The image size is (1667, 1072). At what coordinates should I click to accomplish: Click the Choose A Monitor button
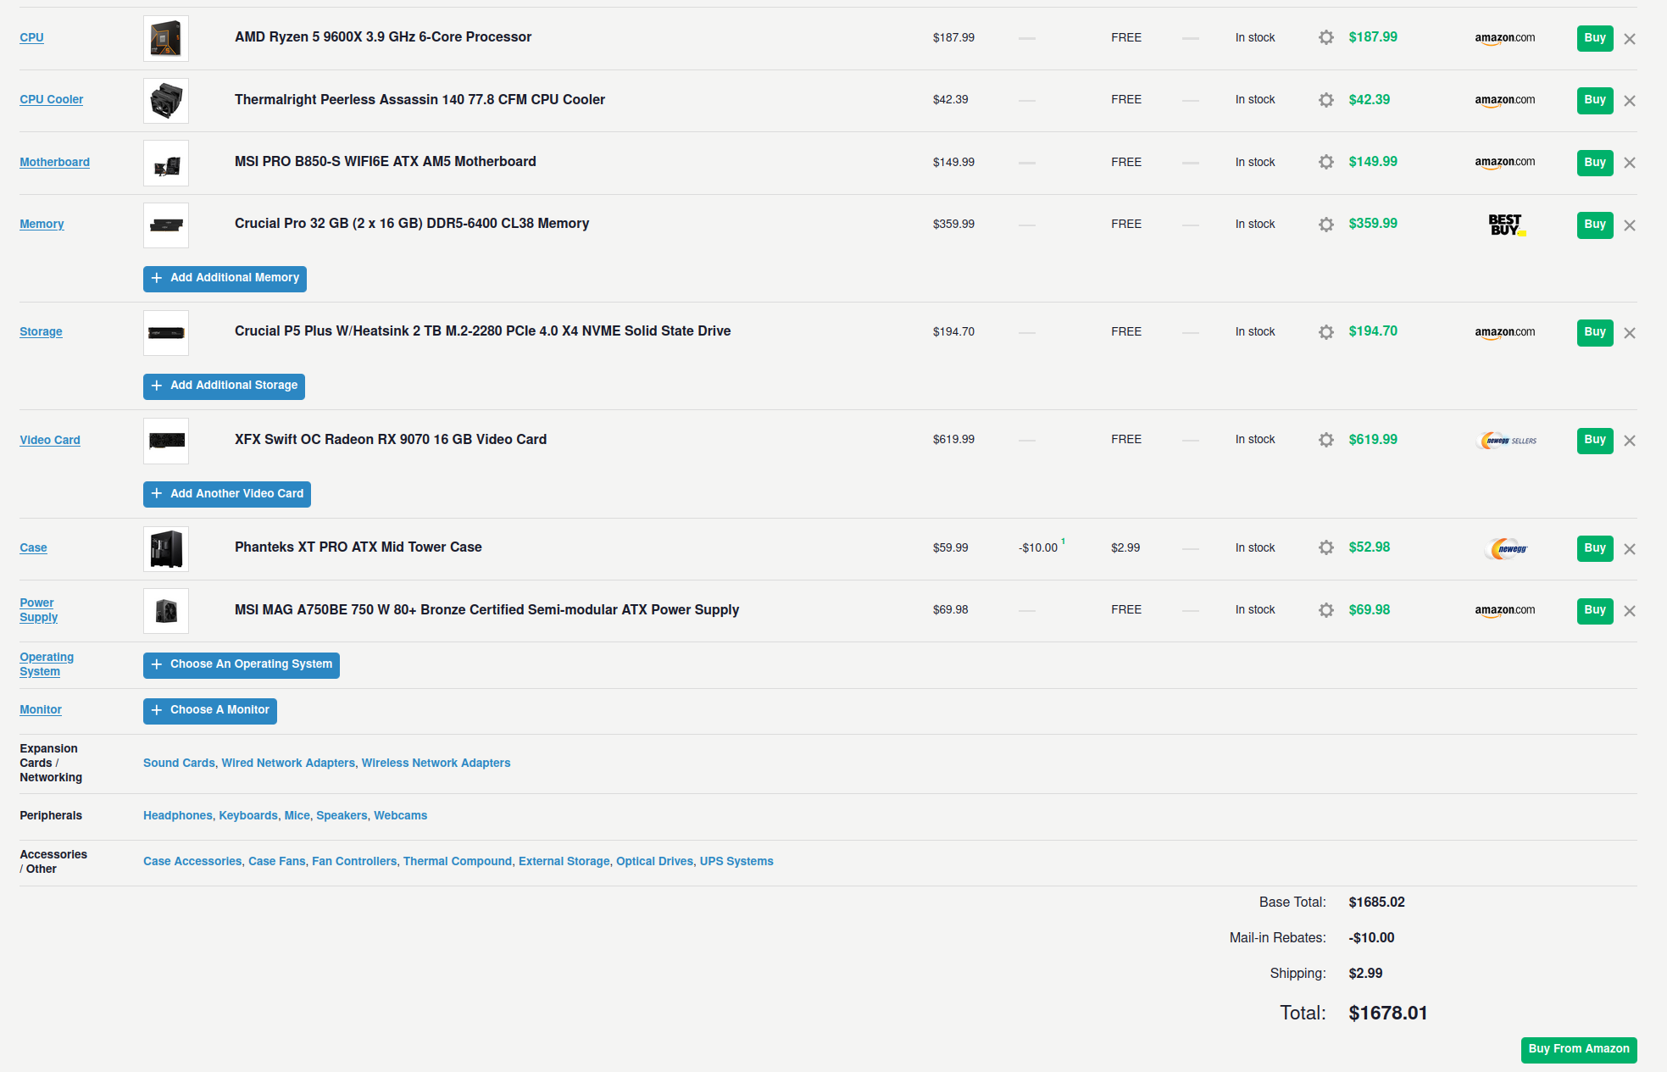click(x=209, y=710)
